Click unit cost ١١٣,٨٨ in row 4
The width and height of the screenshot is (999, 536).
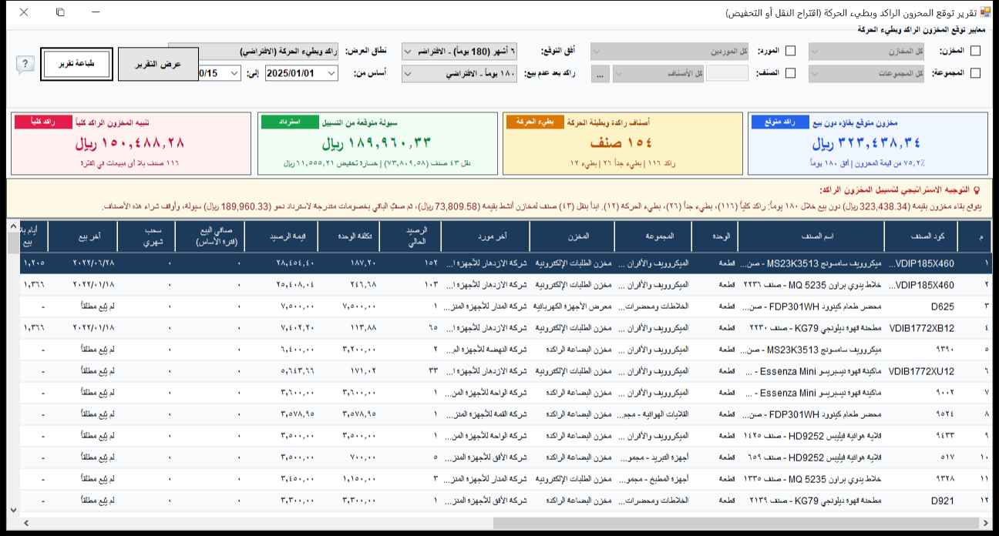[363, 328]
